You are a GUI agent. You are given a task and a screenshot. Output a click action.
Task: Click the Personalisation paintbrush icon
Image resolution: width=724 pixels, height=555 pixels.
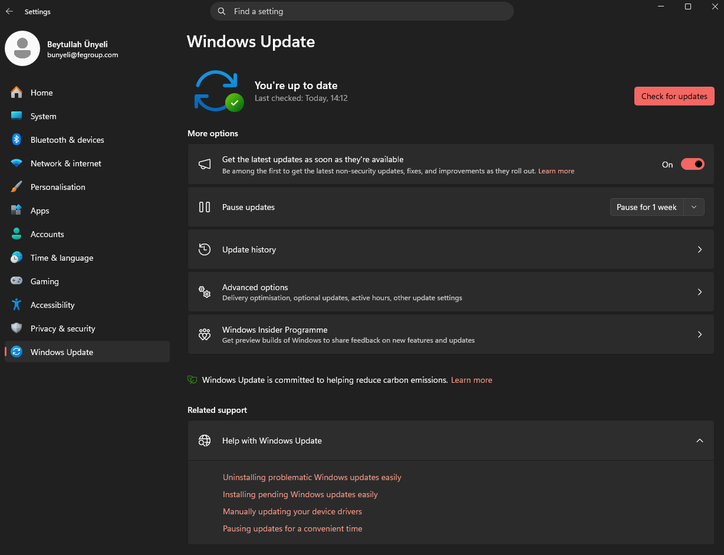pos(17,187)
